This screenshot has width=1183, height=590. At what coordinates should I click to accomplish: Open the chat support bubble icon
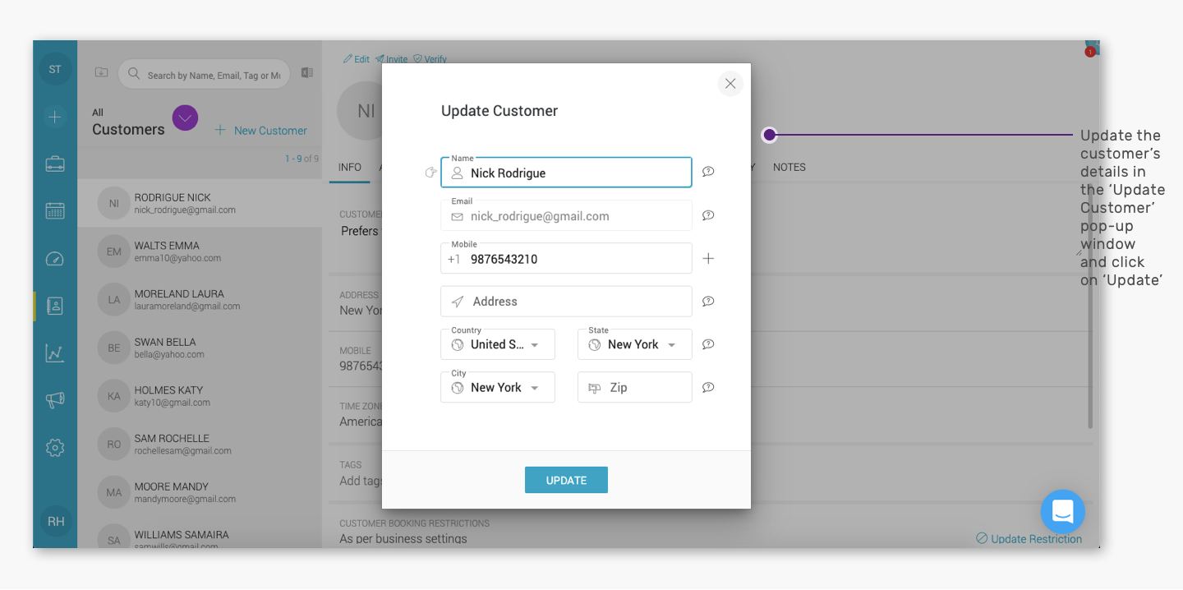coord(1063,512)
